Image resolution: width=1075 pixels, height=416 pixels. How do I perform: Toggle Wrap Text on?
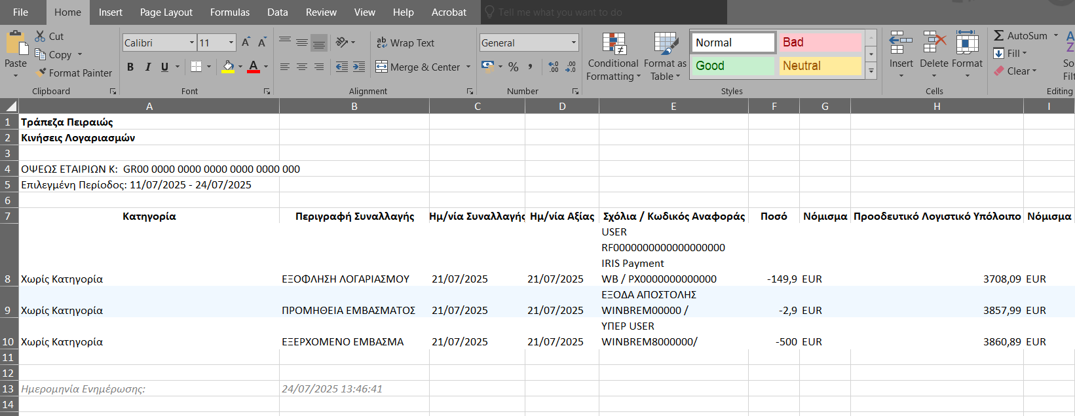[405, 43]
